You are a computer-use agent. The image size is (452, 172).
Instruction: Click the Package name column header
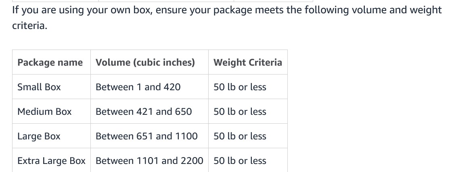click(x=51, y=62)
